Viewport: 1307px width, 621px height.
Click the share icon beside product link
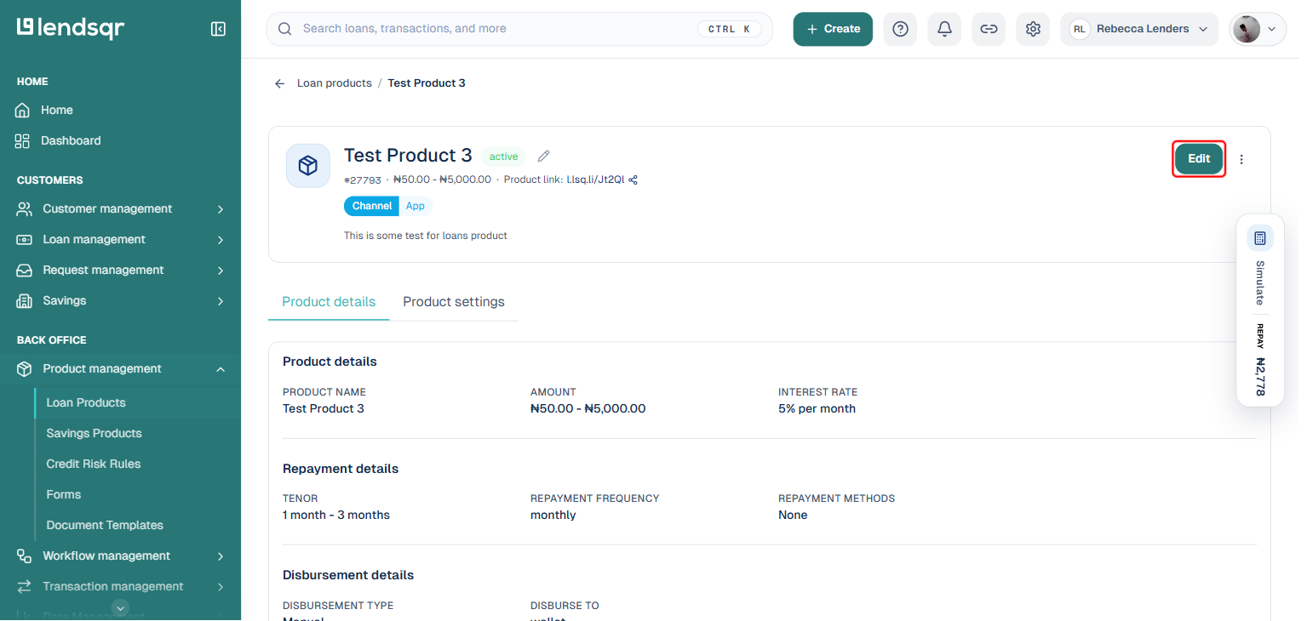tap(633, 179)
